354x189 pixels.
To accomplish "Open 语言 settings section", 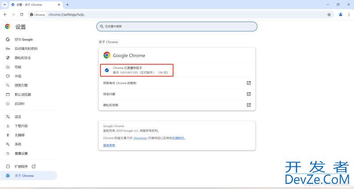I will 28,117.
